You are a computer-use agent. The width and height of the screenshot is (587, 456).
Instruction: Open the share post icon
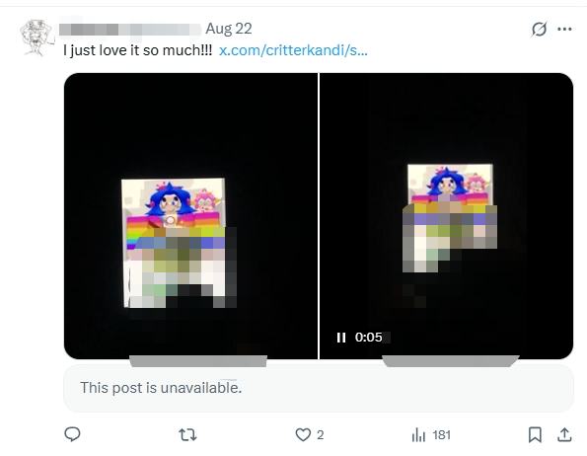pos(564,434)
